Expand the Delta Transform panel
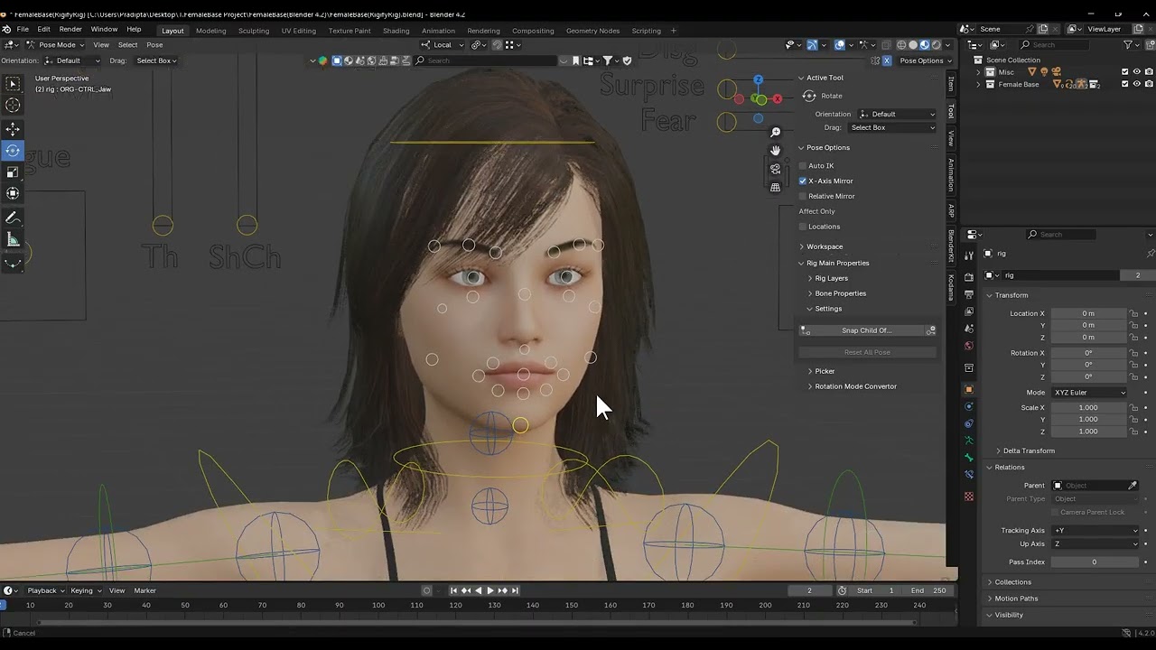Viewport: 1156px width, 650px height. click(x=1029, y=451)
